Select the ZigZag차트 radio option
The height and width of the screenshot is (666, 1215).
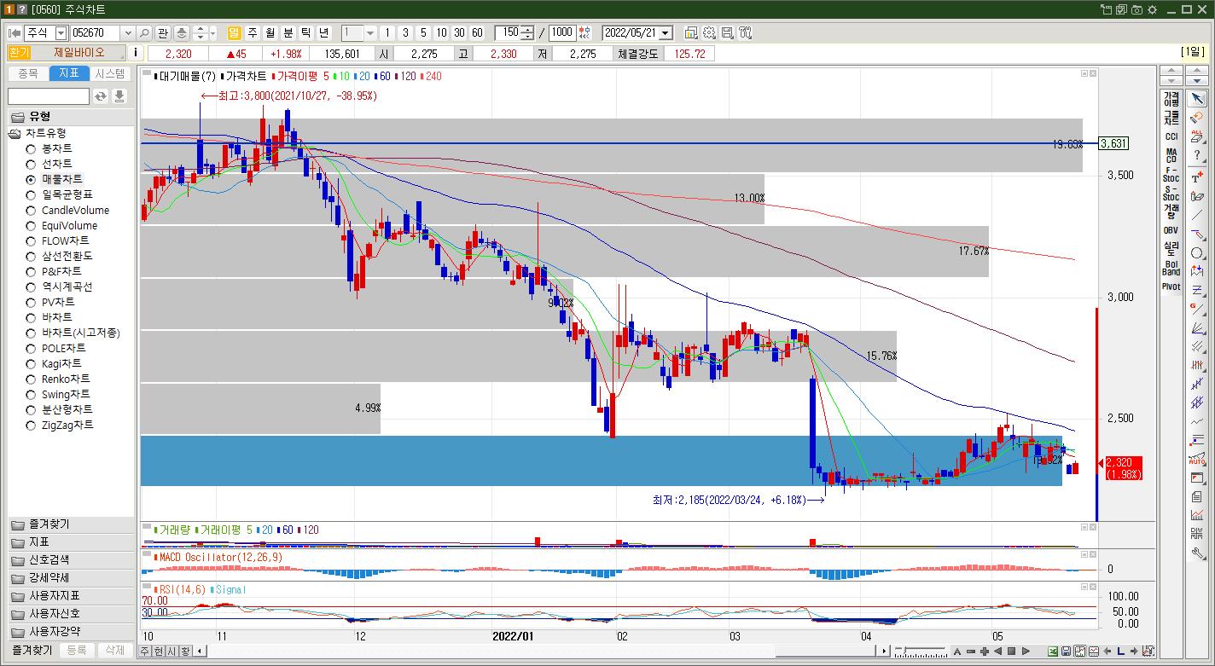[31, 426]
